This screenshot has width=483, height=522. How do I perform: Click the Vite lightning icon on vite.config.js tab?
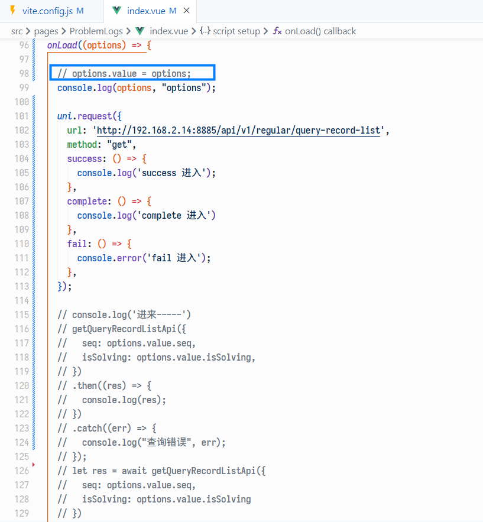[12, 11]
